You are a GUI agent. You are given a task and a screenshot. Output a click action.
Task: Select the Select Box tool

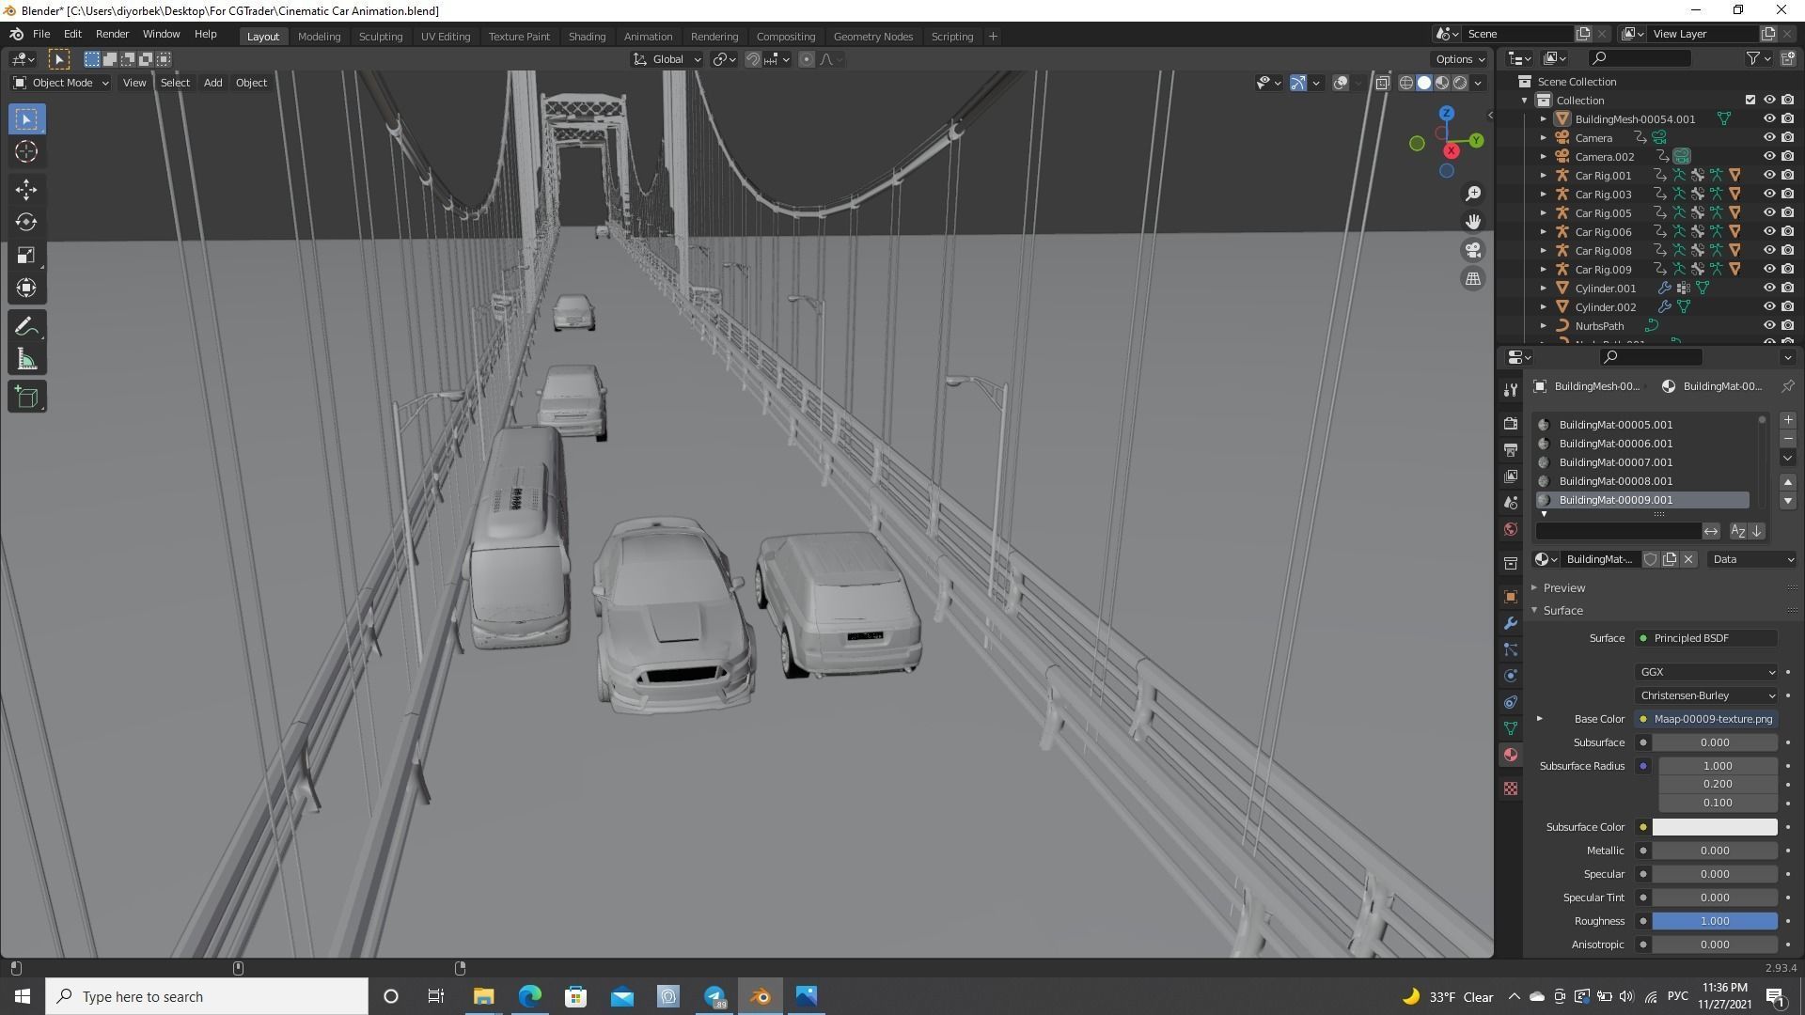(x=26, y=119)
